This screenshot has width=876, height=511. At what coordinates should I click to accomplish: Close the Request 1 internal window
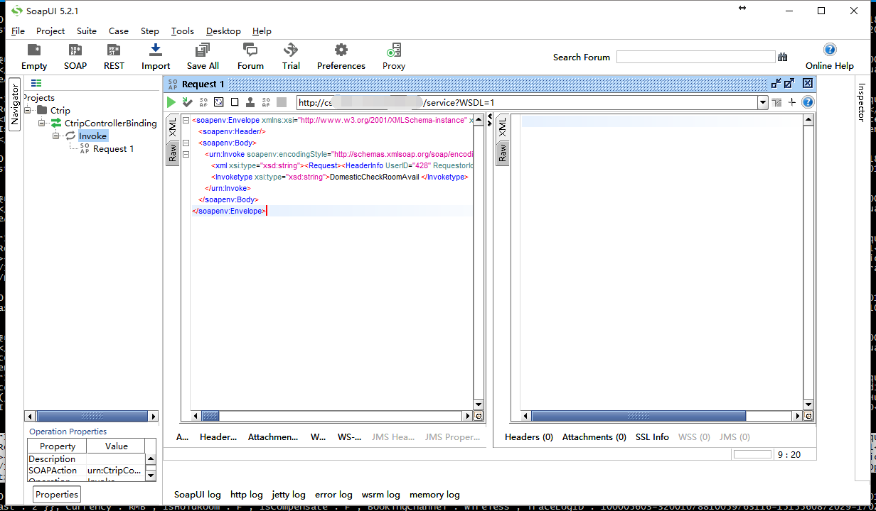tap(808, 83)
